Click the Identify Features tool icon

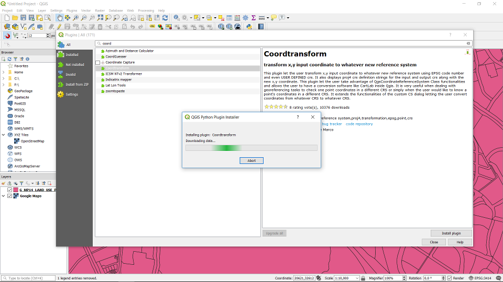pyautogui.click(x=177, y=18)
